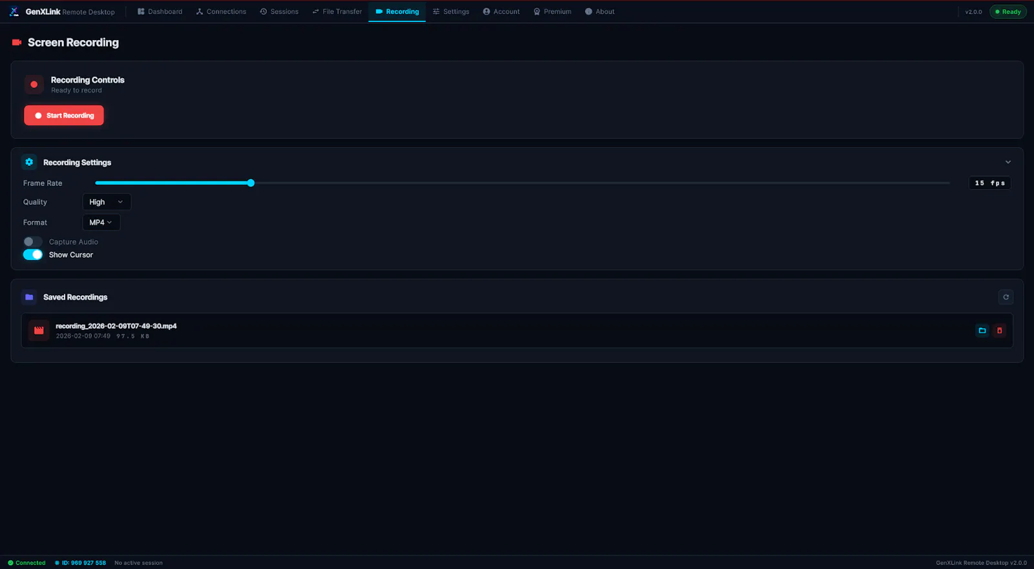Open the Premium tab
Screen dimensions: 1034x569
pyautogui.click(x=553, y=12)
